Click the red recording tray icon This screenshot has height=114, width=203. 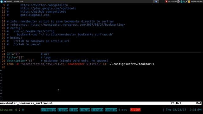(166, 2)
